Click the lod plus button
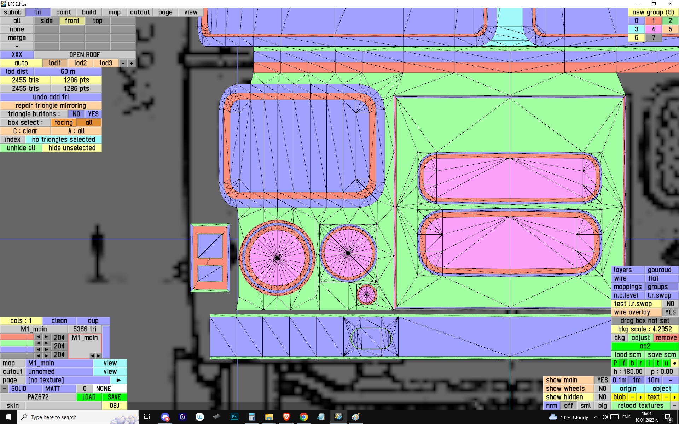The height and width of the screenshot is (424, 679). 132,63
